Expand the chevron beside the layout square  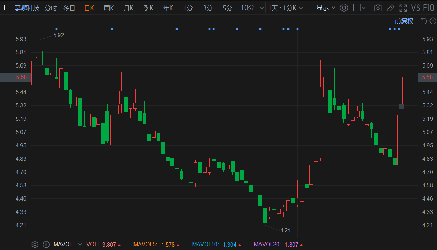(364, 8)
